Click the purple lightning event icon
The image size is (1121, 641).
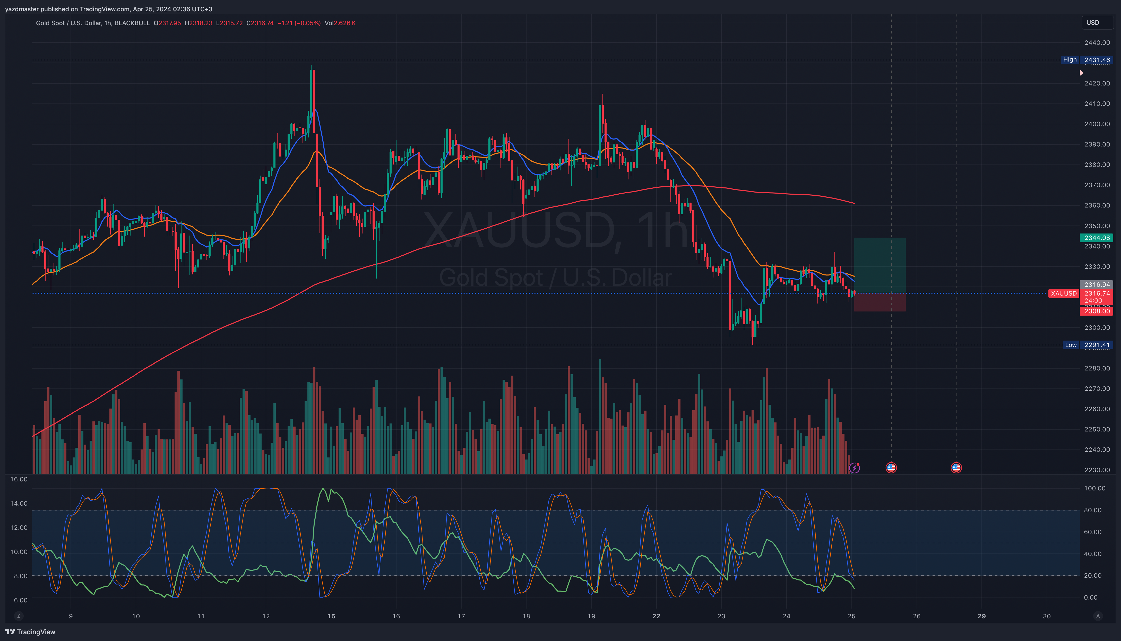tap(854, 467)
